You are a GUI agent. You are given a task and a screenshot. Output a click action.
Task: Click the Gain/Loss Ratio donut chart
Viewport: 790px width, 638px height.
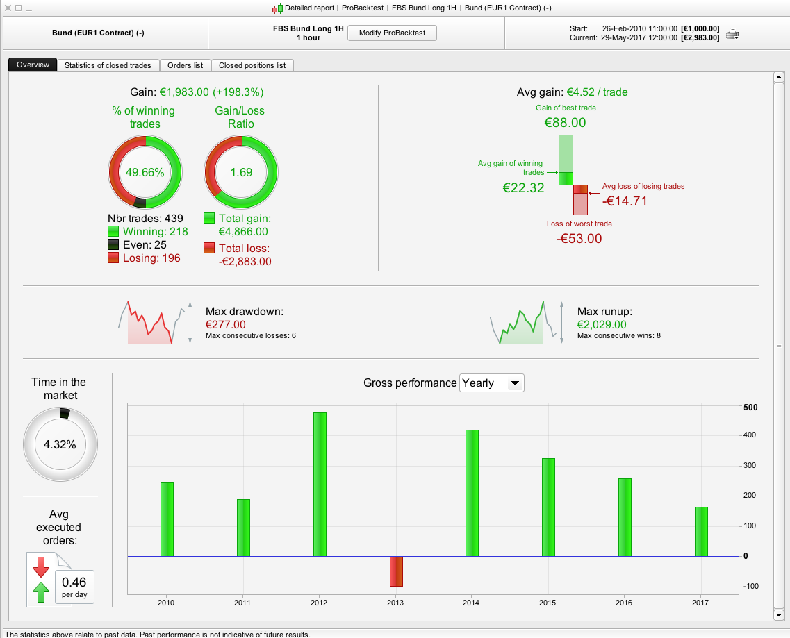coord(241,172)
